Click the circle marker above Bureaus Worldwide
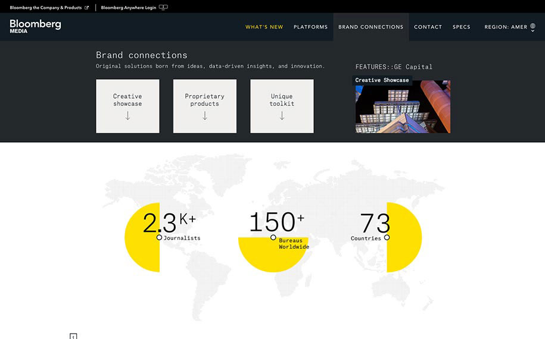Screen dimensions: 545x339 coord(273,237)
